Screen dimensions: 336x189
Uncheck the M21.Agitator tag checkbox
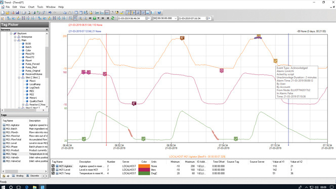coord(53,166)
